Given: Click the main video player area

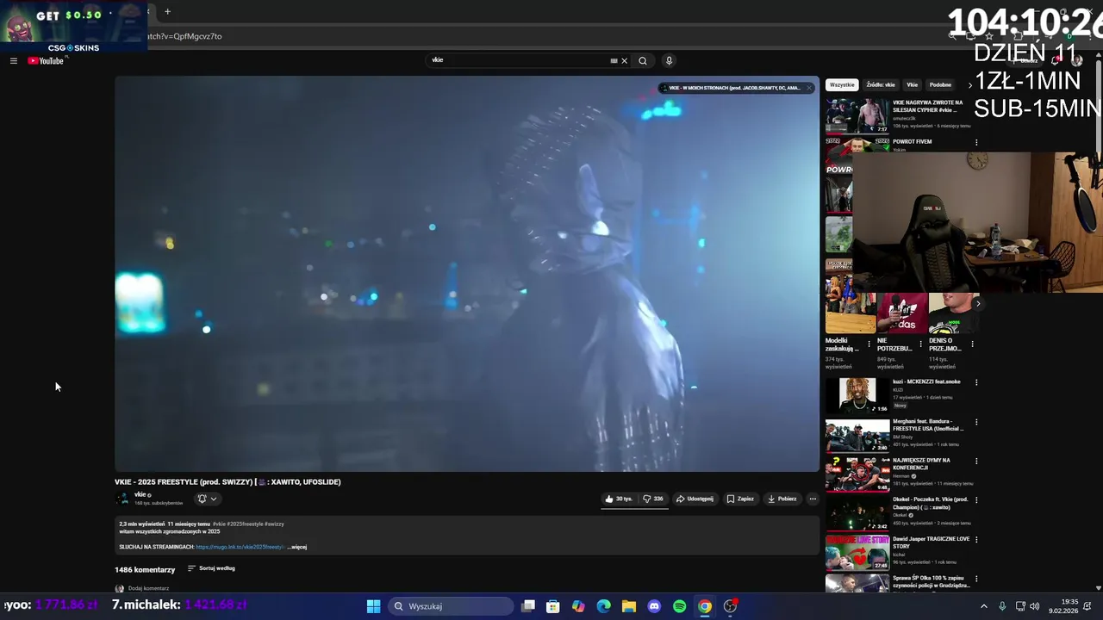Looking at the screenshot, I should tap(467, 274).
